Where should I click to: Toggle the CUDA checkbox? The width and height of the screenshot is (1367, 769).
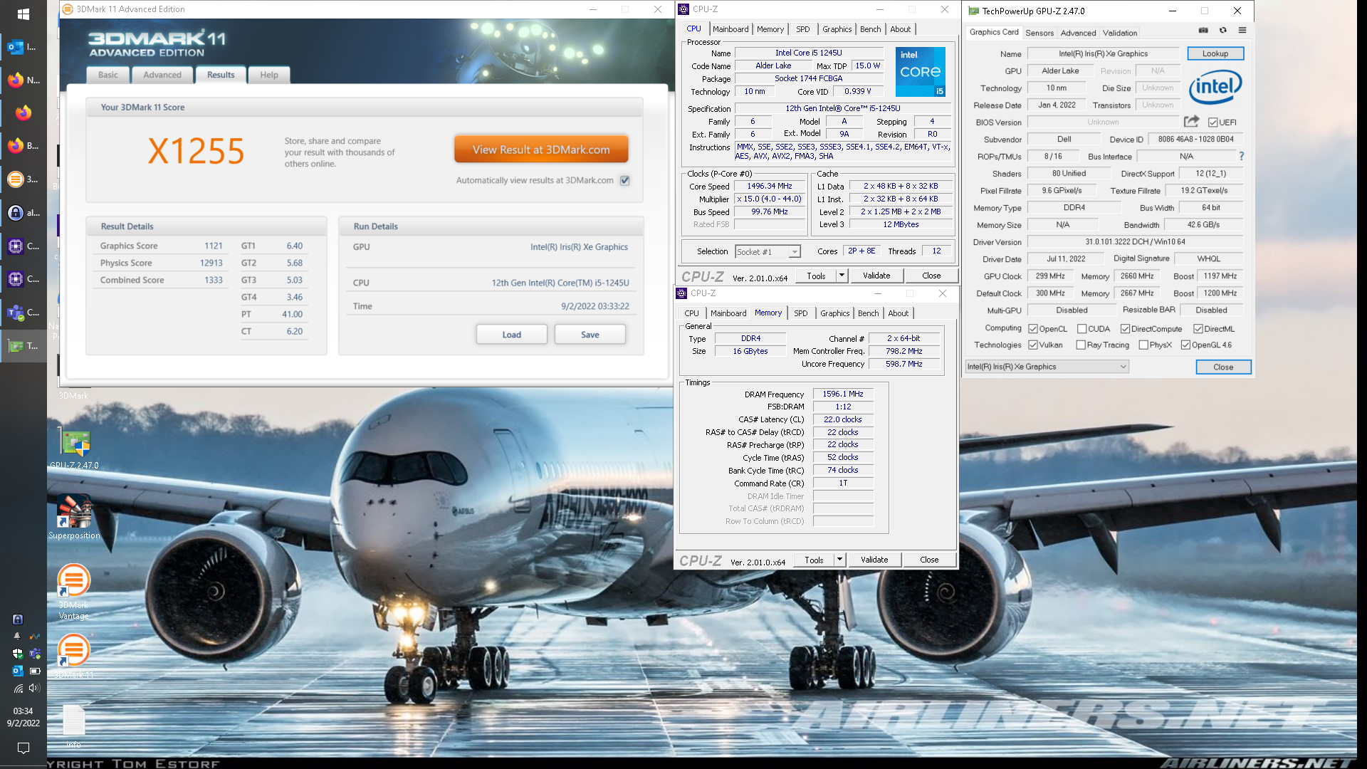pyautogui.click(x=1081, y=329)
